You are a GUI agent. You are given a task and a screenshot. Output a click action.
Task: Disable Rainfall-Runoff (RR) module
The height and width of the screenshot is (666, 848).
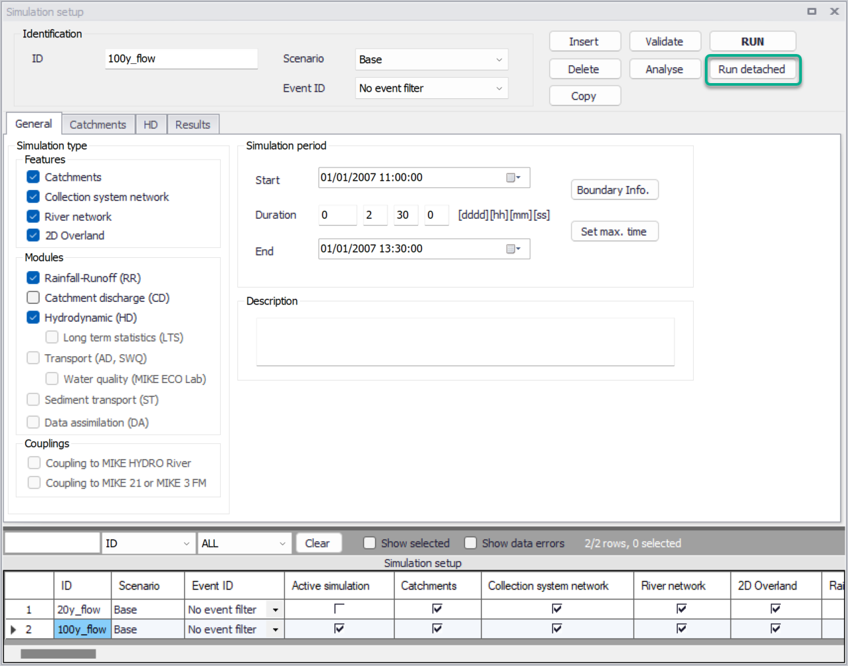pos(33,278)
